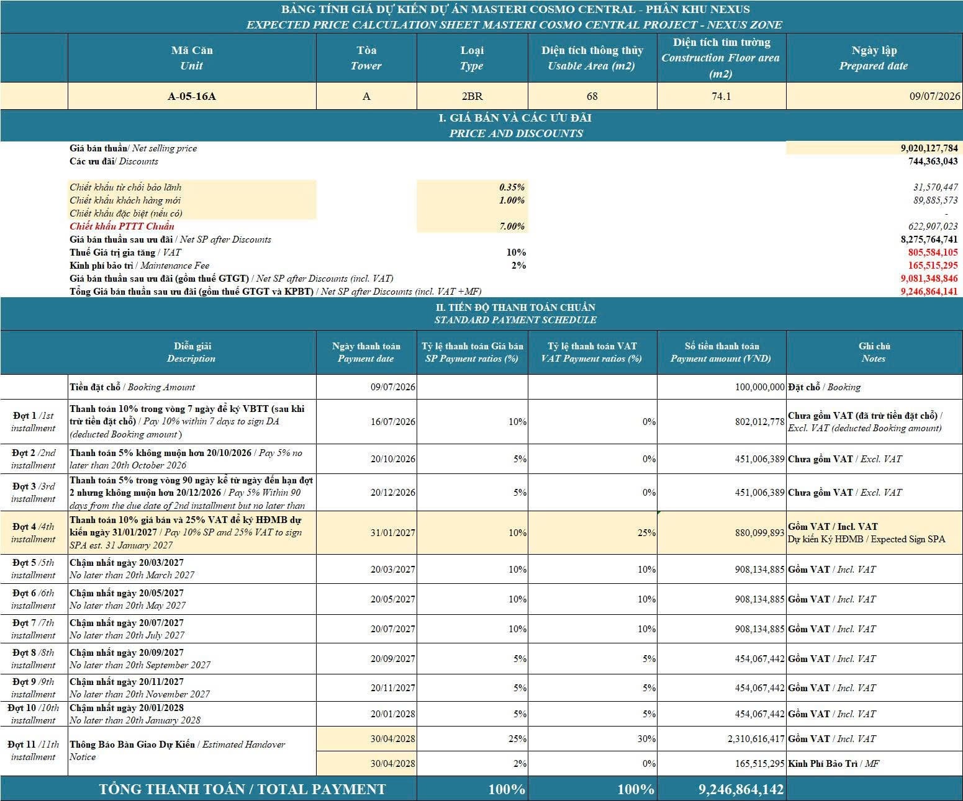Click the 'Diện tích thông thủy' header
This screenshot has width=963, height=801.
[592, 58]
